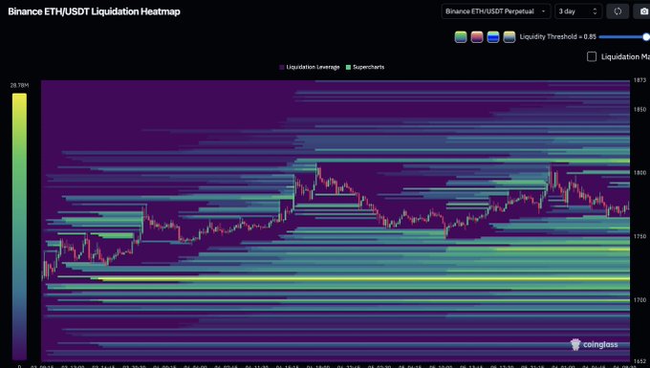Enable the Liquidation Map checkbox
Viewport: 650px width, 368px height.
(x=592, y=56)
